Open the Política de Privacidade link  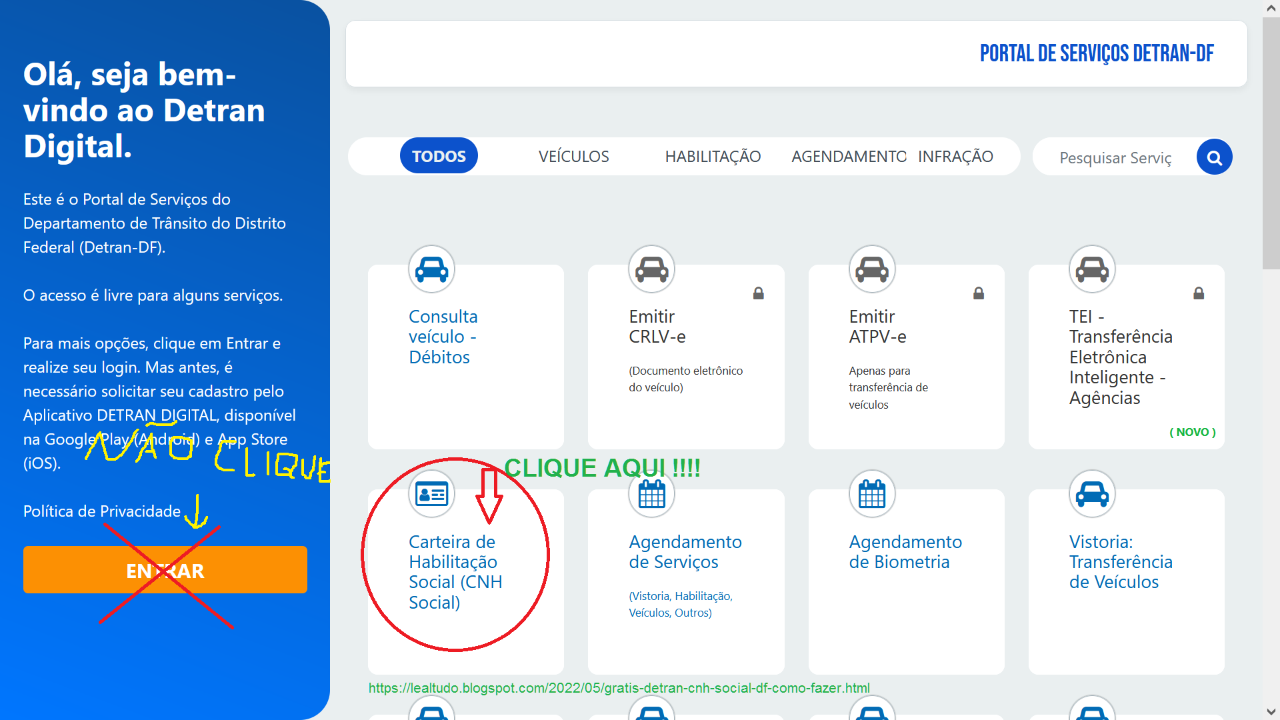point(102,511)
